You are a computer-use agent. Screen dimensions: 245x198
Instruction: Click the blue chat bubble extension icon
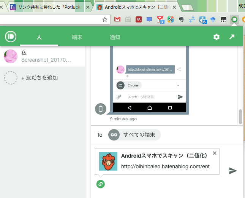coord(149,19)
